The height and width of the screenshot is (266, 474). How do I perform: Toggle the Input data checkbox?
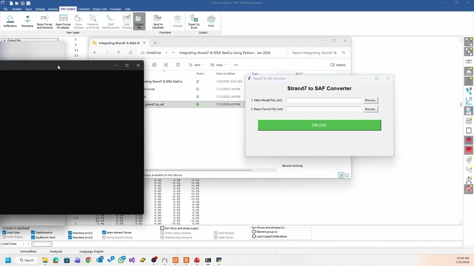(4, 233)
